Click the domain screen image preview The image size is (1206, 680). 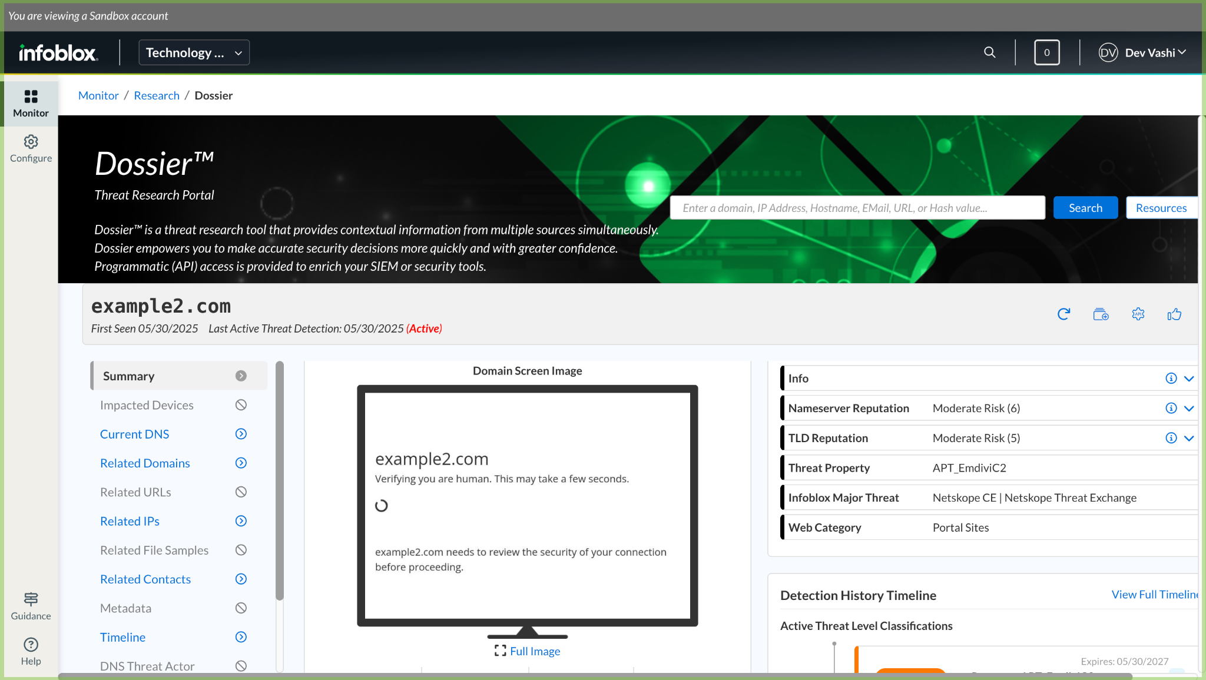528,506
